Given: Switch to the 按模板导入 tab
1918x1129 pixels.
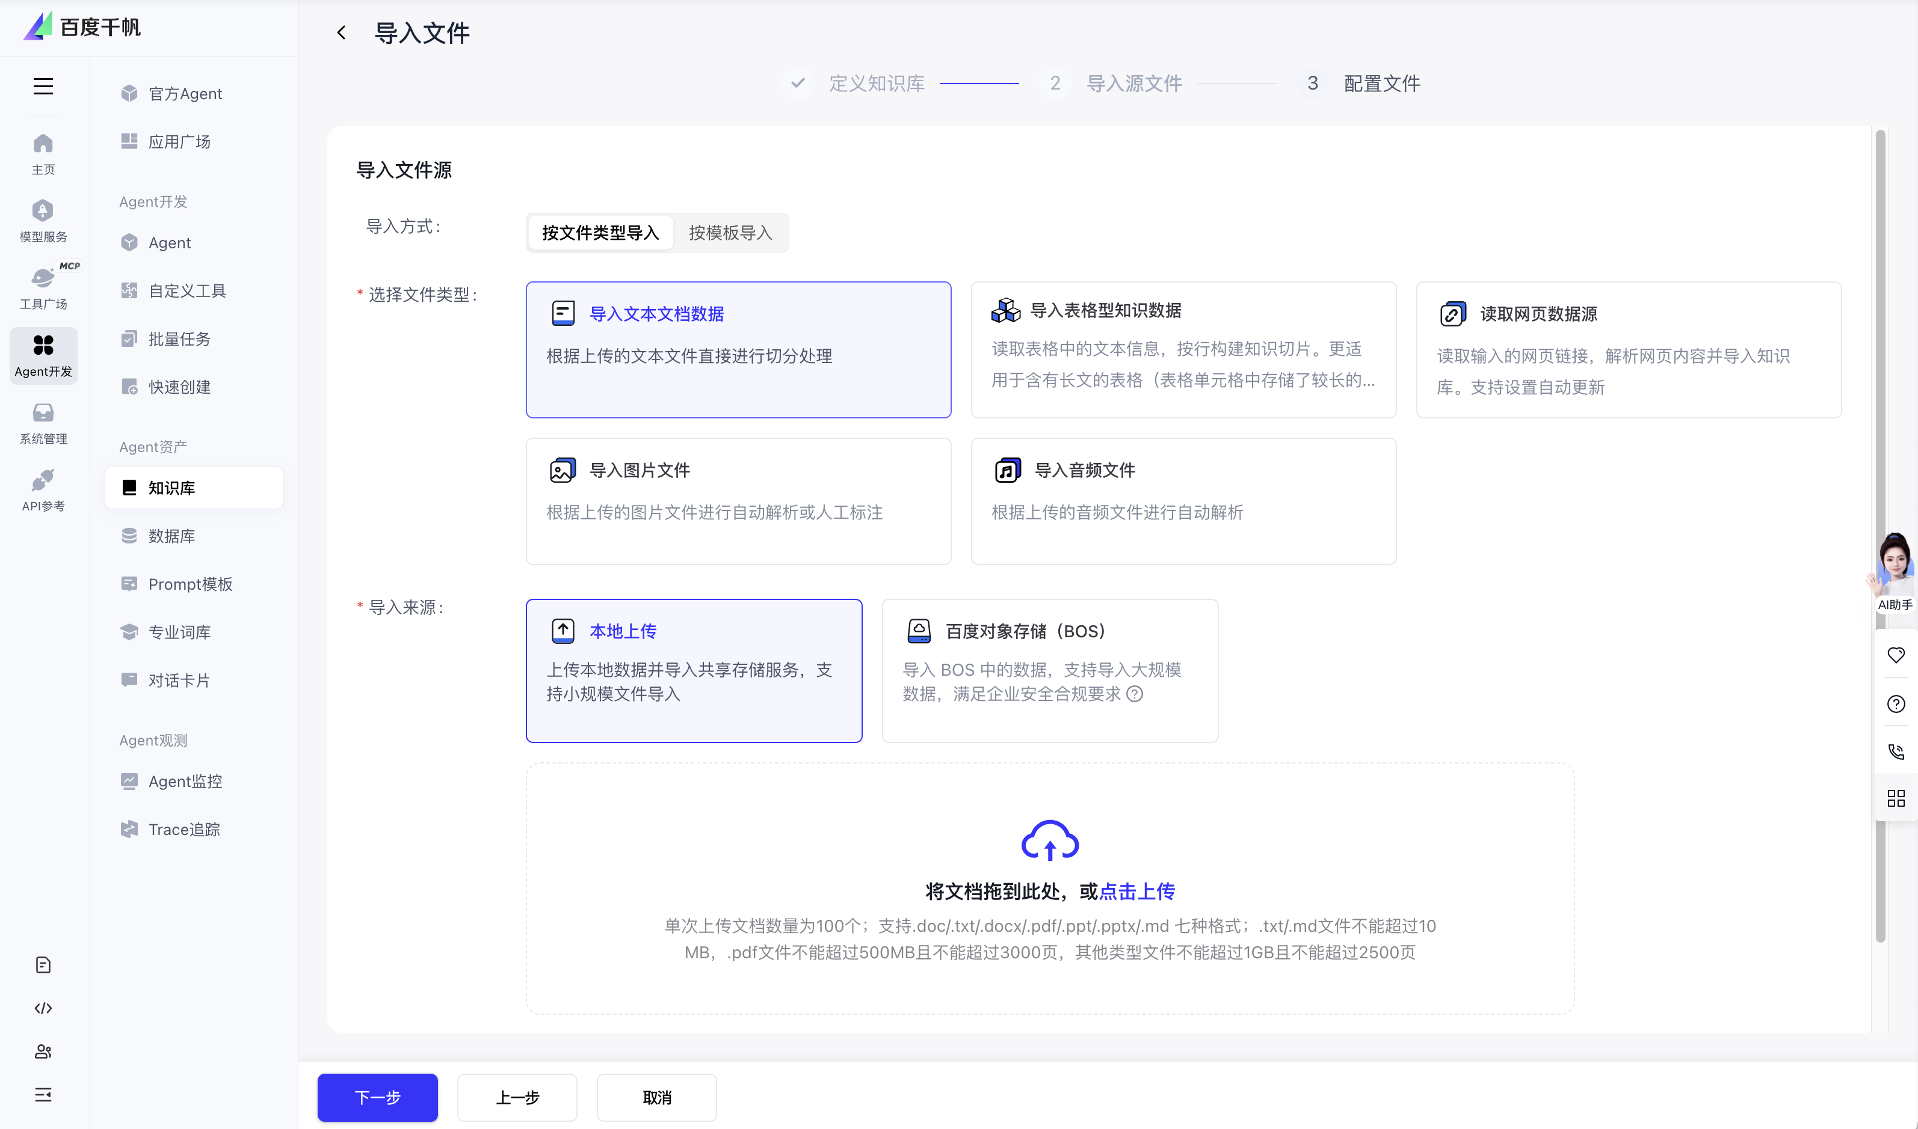Looking at the screenshot, I should tap(729, 233).
